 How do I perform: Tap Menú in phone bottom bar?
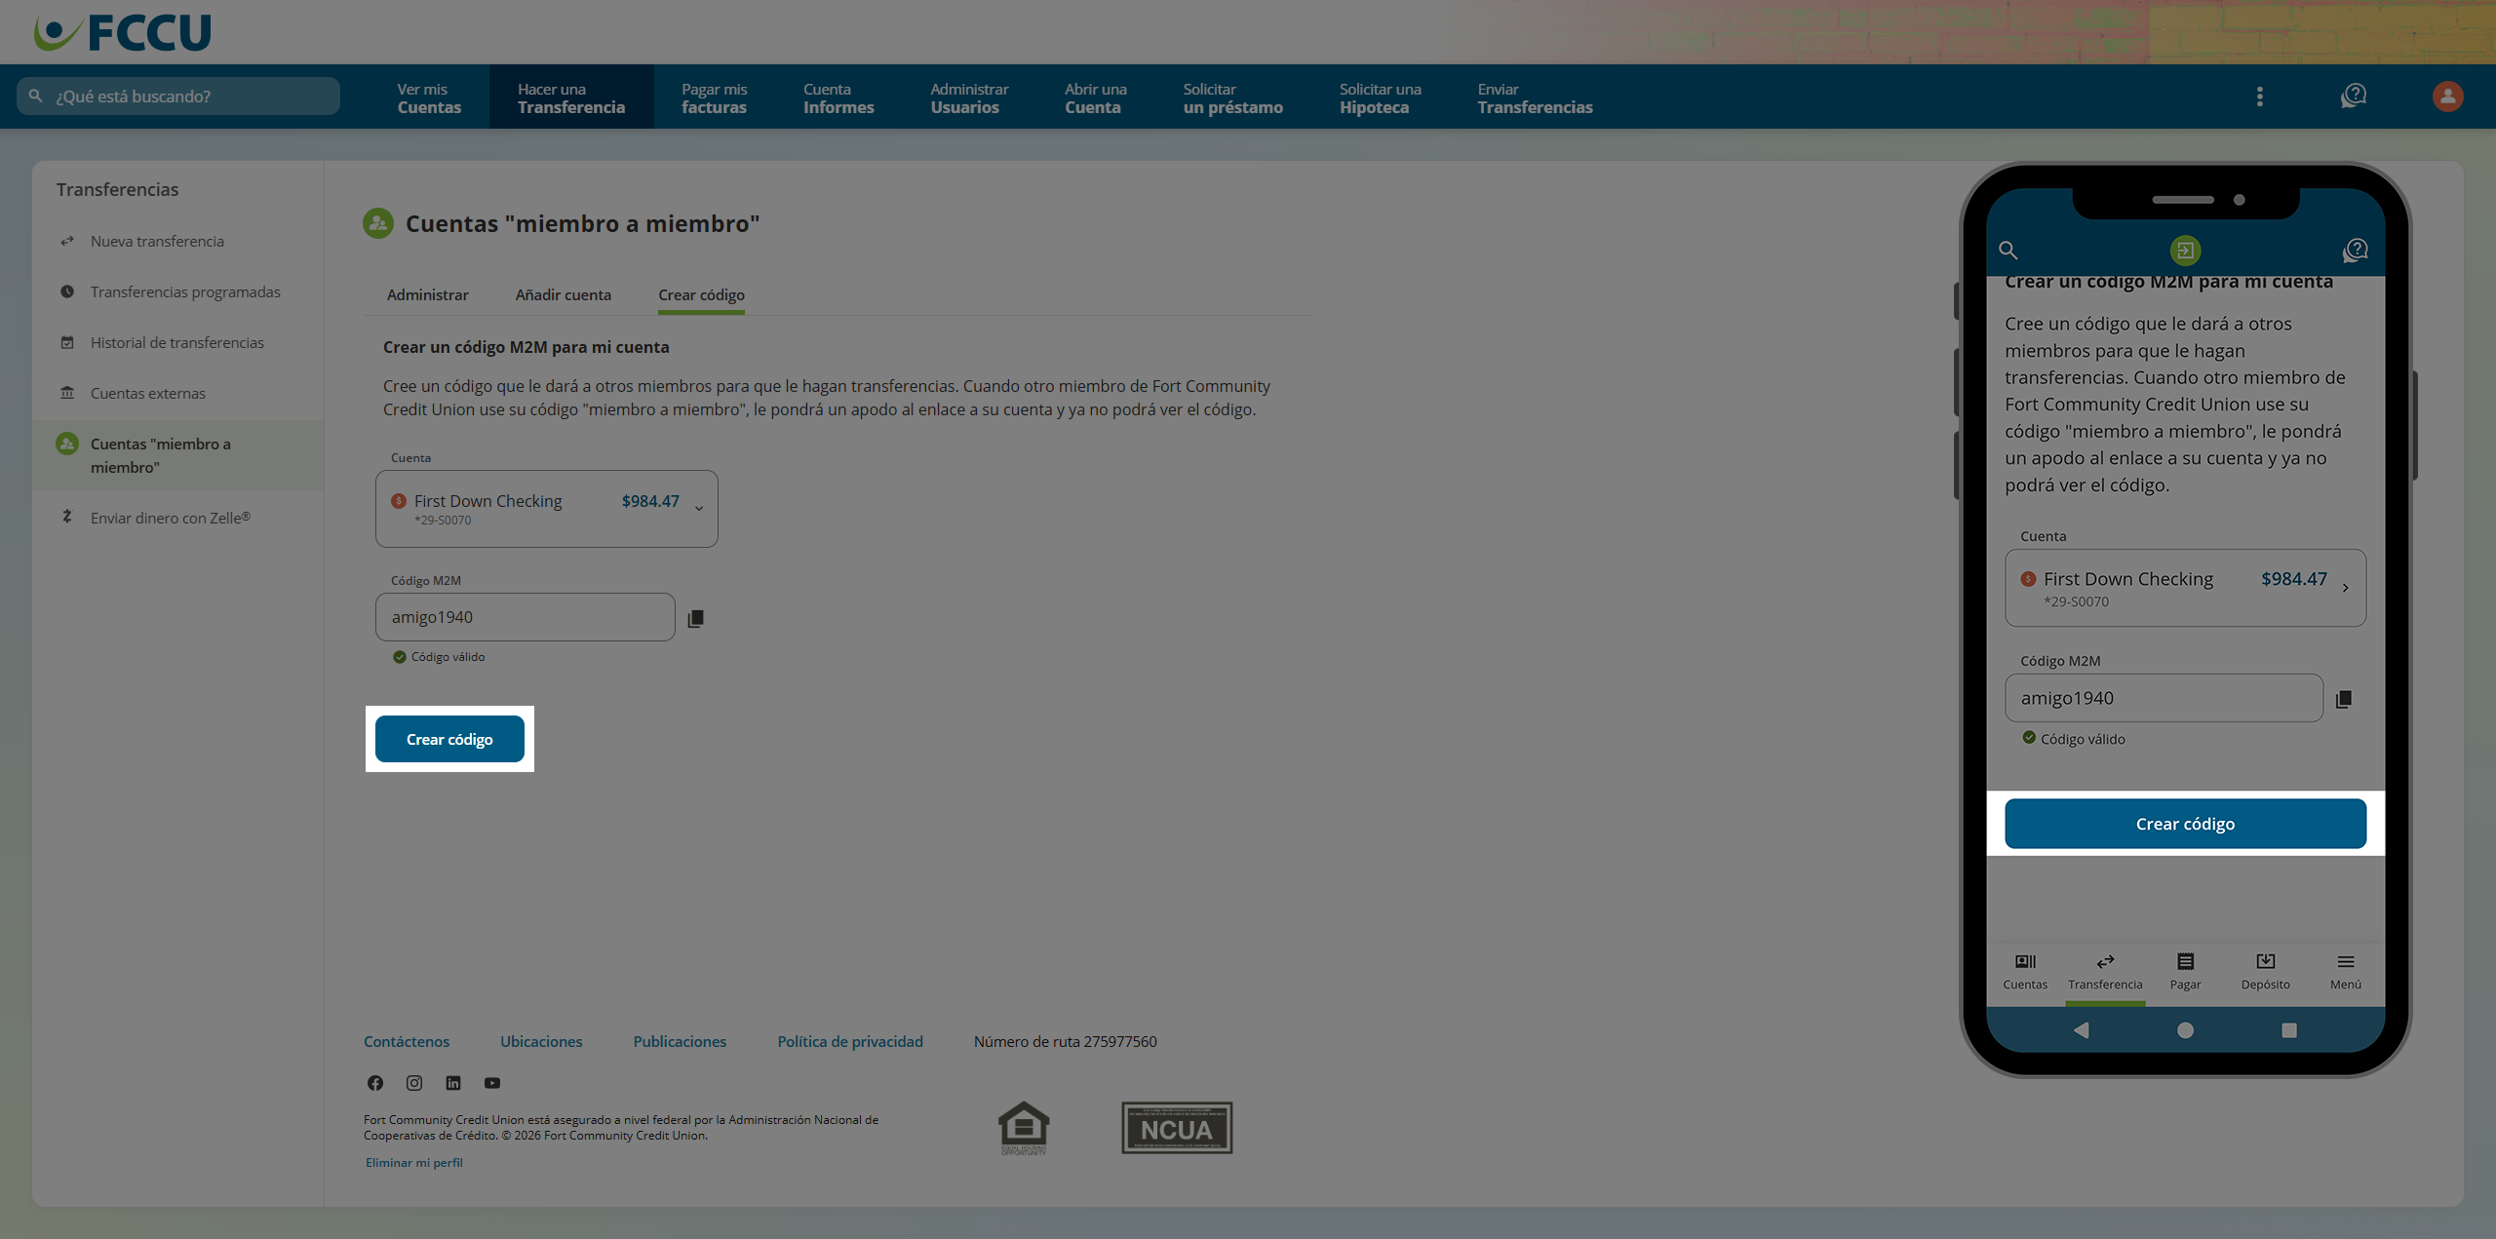pos(2345,972)
